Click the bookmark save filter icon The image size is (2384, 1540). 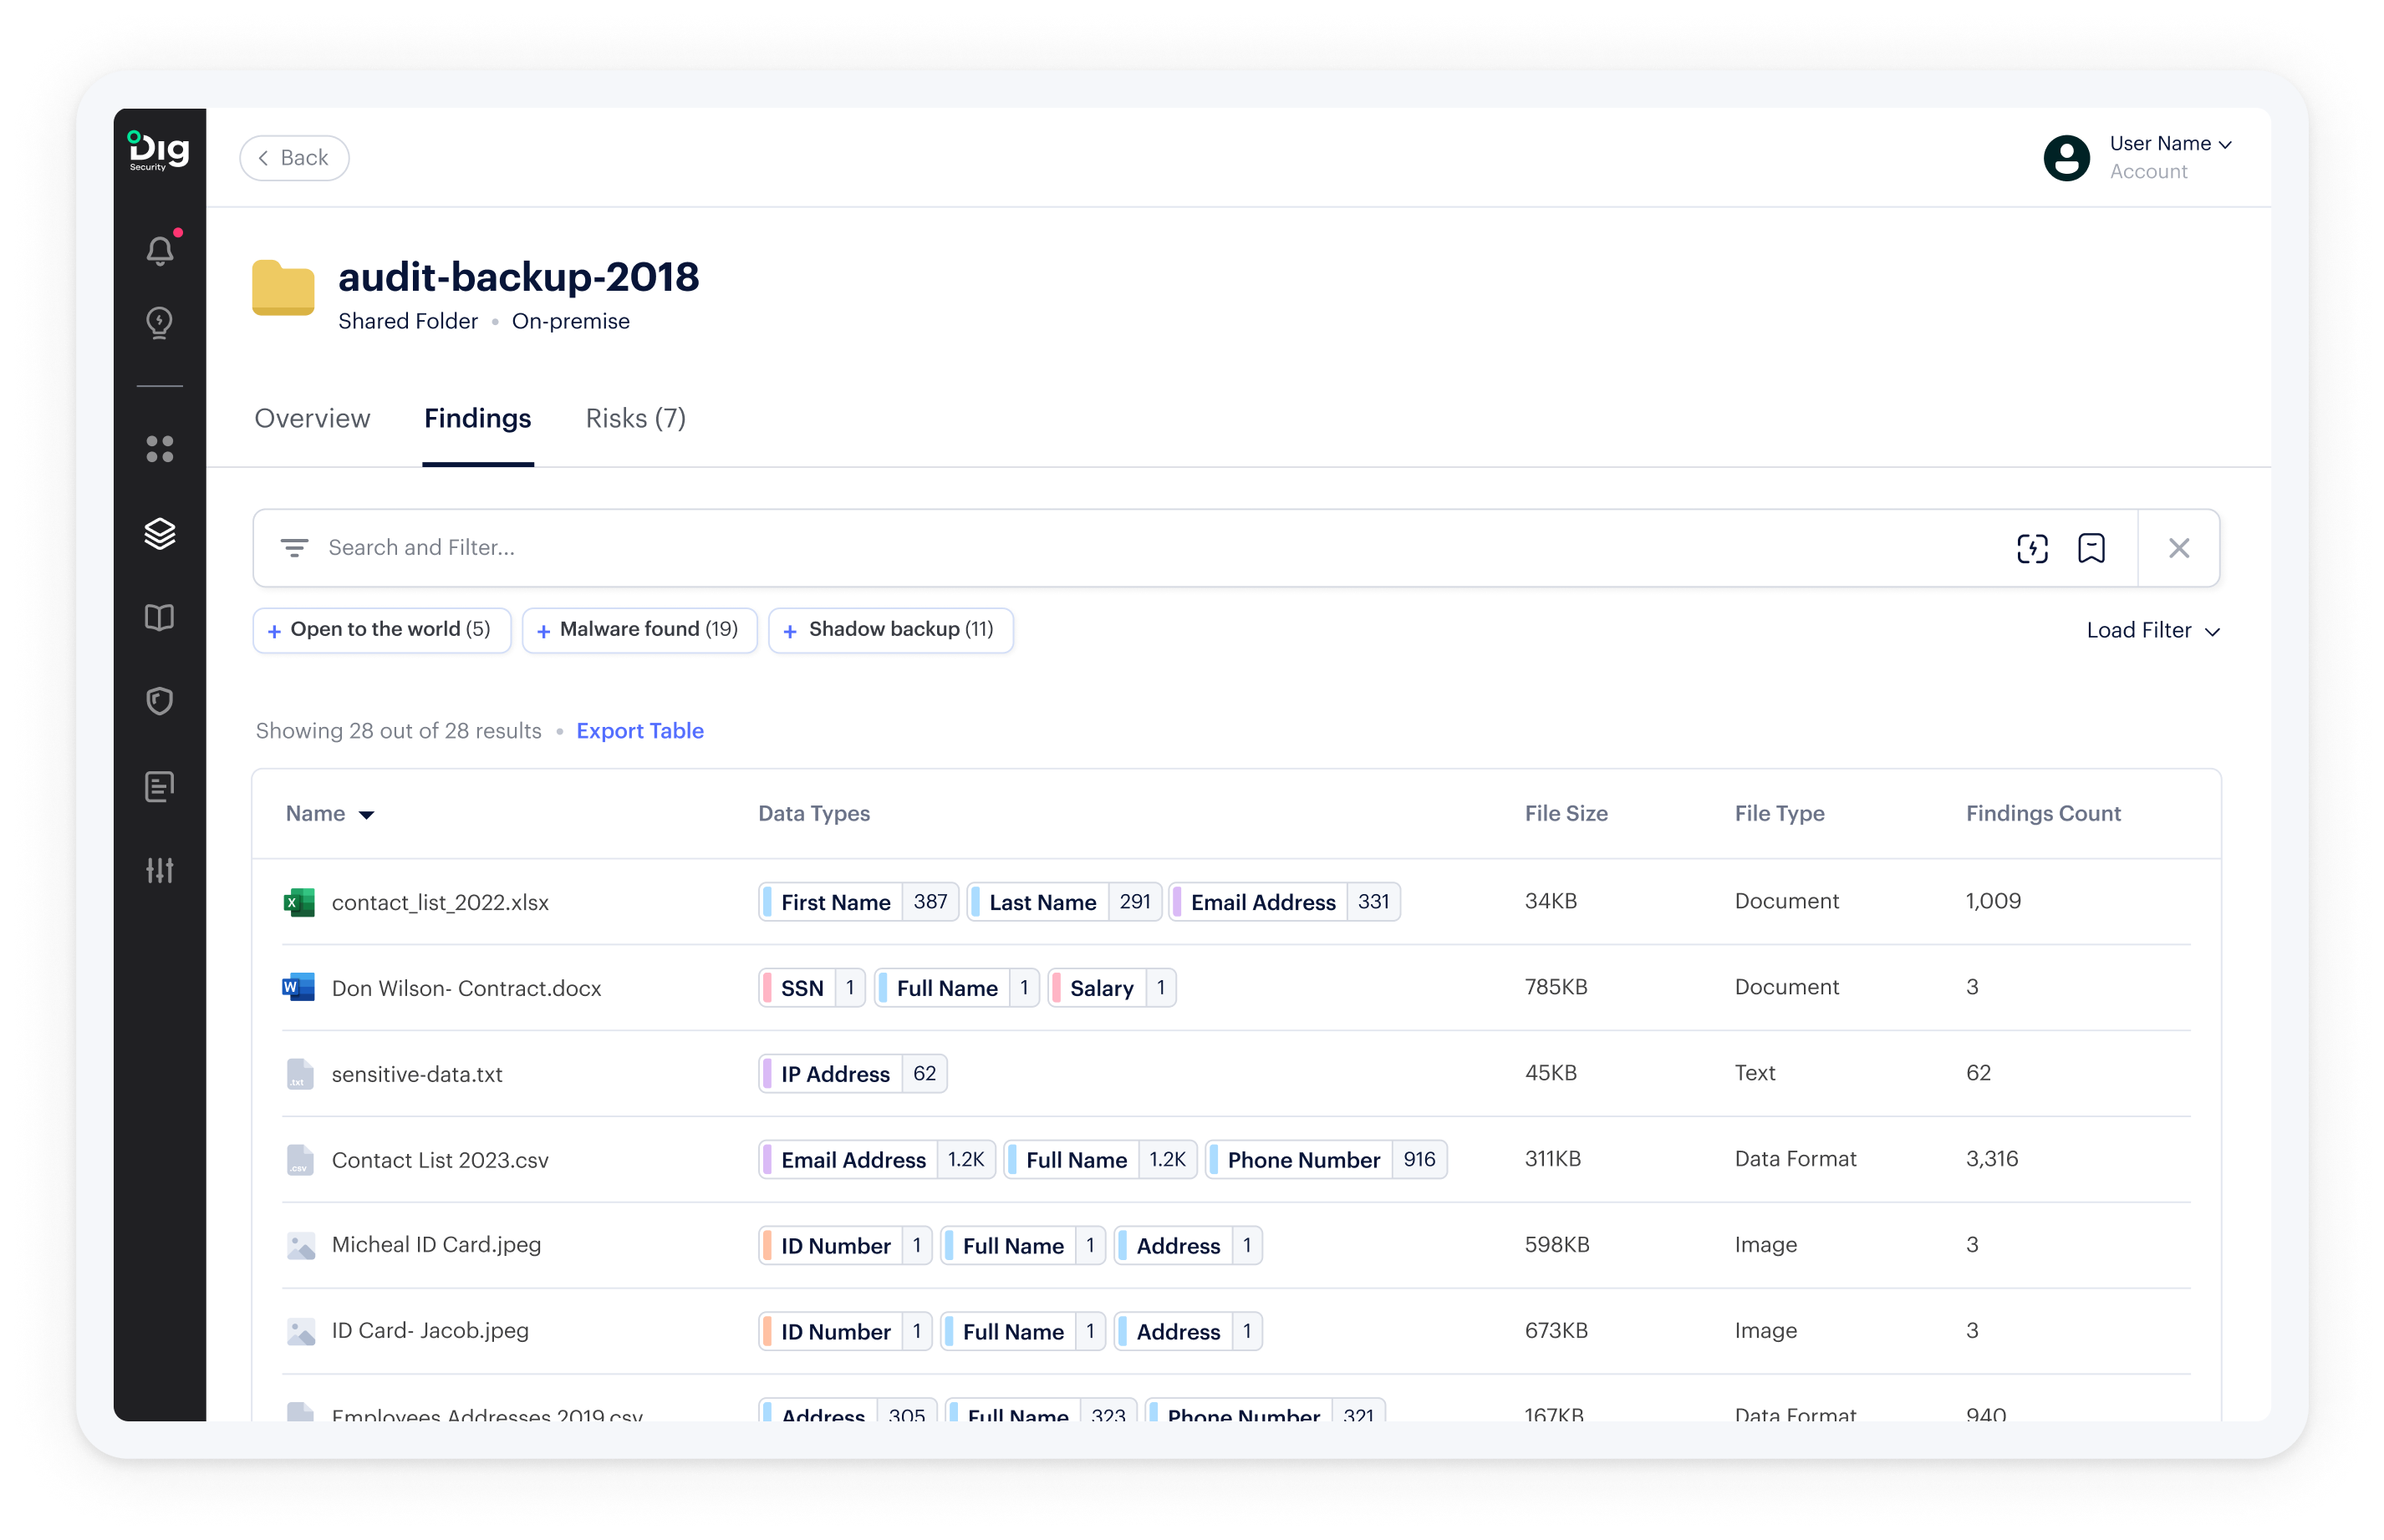[2091, 548]
